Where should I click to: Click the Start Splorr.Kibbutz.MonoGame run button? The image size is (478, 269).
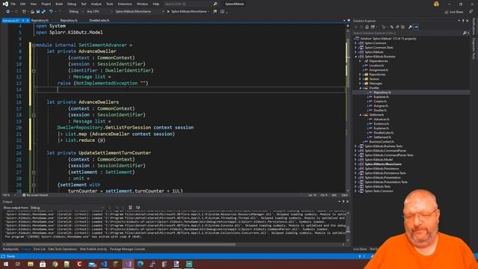187,12
